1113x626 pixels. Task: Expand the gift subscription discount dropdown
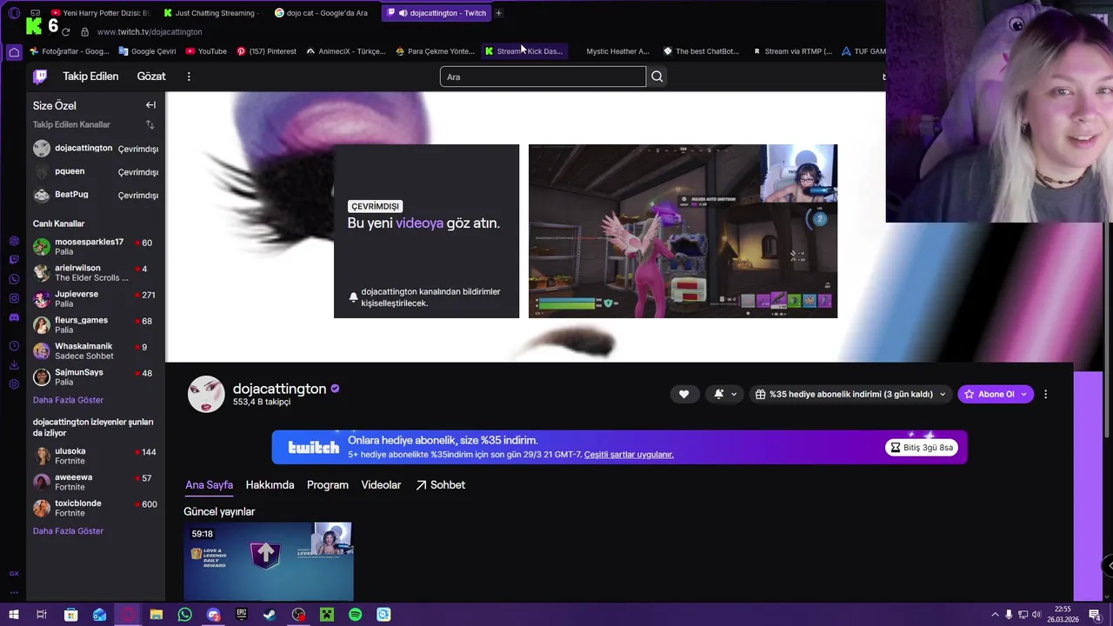click(x=942, y=394)
